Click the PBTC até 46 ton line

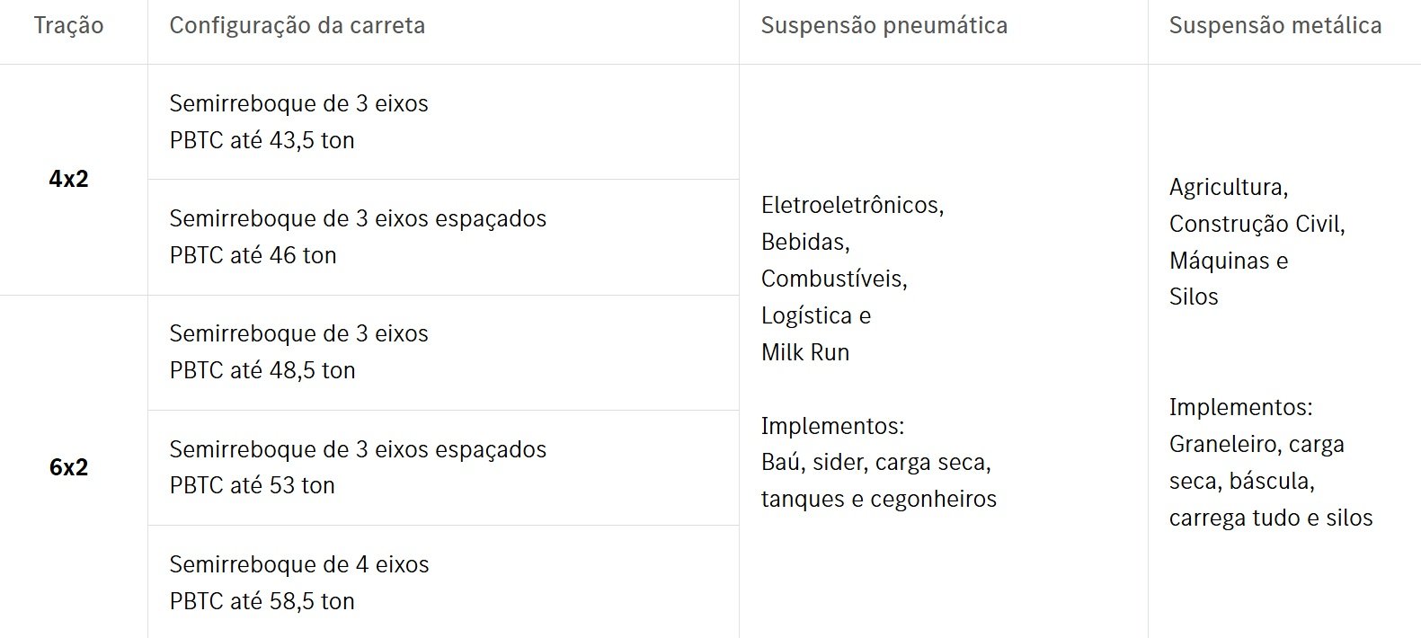(253, 255)
